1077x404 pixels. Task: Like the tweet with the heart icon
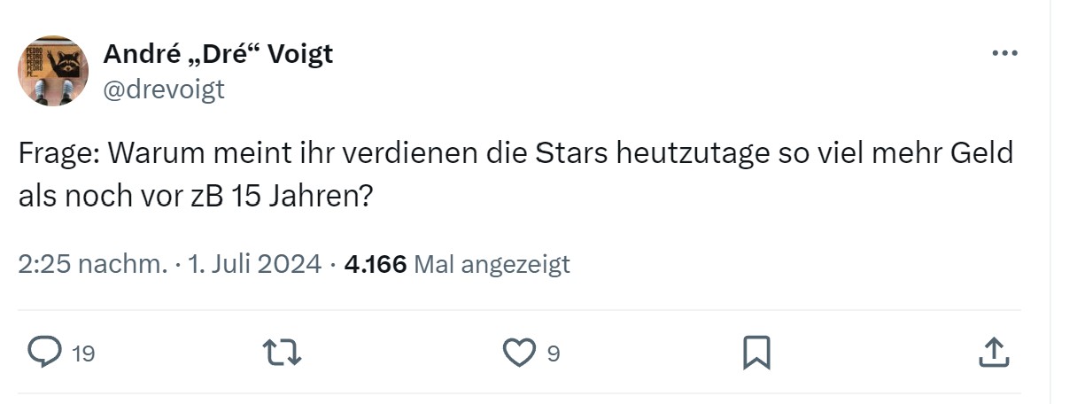518,353
